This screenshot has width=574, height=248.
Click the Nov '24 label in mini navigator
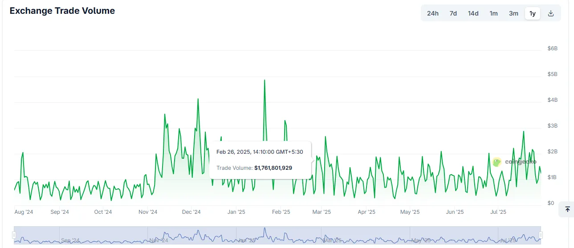pyautogui.click(x=159, y=240)
